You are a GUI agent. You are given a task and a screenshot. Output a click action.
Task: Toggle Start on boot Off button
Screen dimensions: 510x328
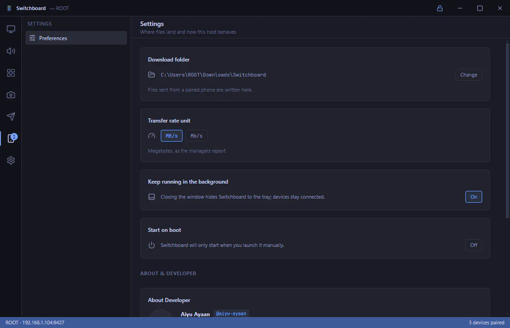[474, 245]
